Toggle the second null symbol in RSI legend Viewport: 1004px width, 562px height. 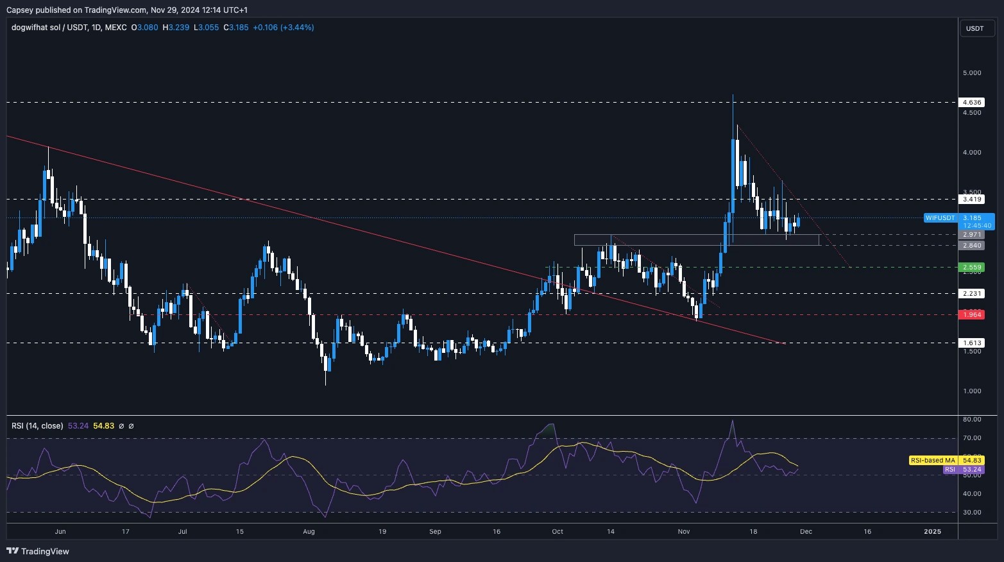click(x=131, y=425)
